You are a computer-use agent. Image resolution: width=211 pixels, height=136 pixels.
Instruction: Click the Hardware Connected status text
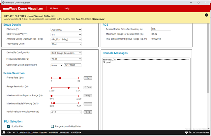point(59,132)
